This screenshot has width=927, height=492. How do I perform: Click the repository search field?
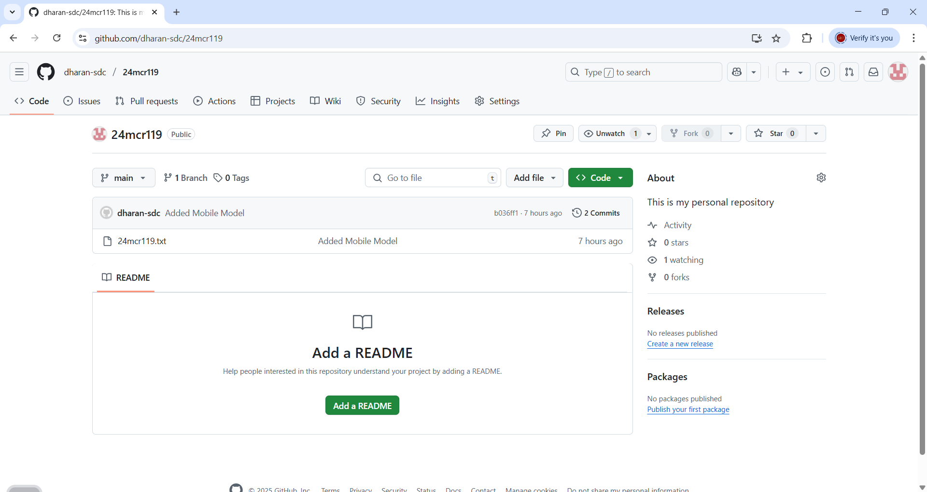644,72
